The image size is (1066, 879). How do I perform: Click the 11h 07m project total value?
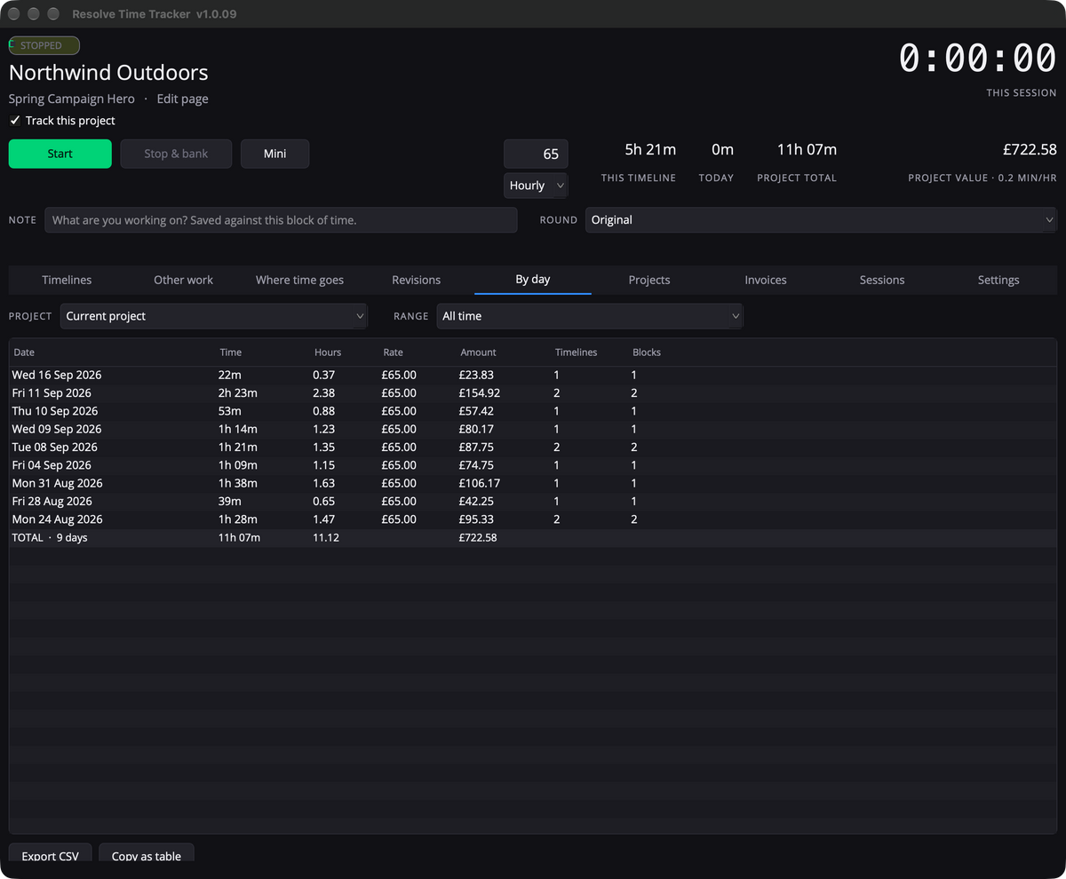[807, 149]
